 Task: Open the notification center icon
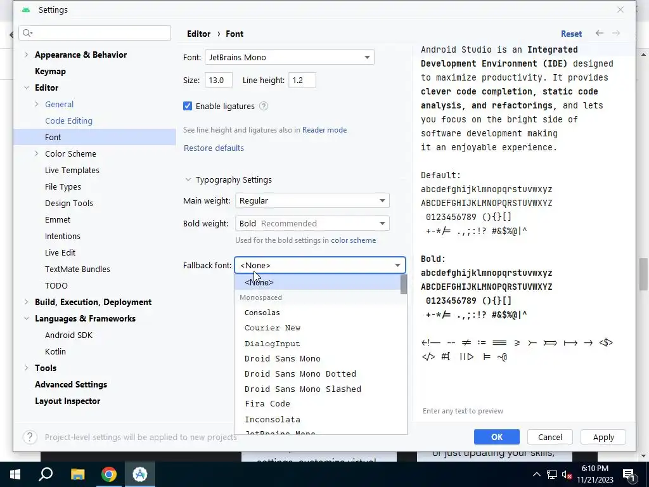(628, 475)
